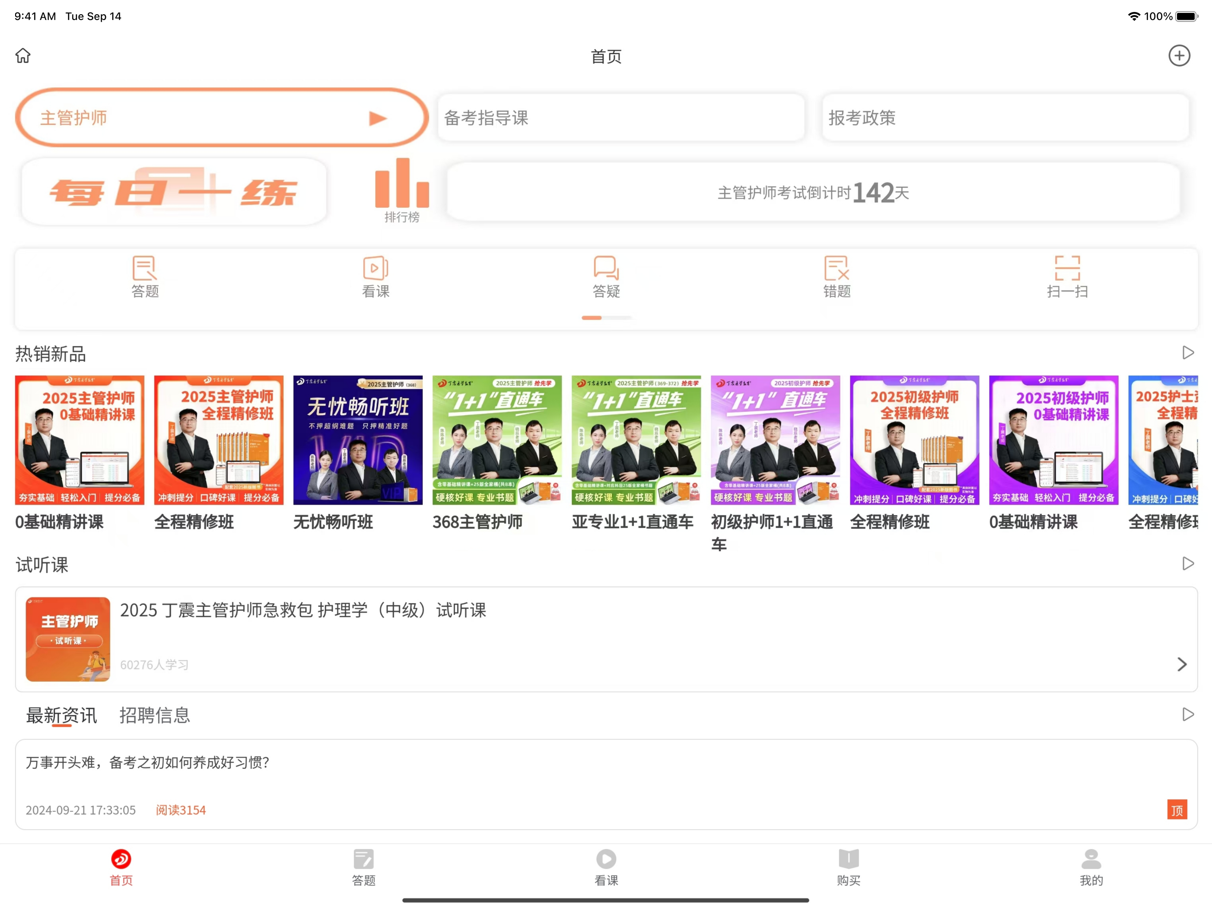Select the 2024-09-21 17:33:05 timestamp
The width and height of the screenshot is (1212, 909).
pyautogui.click(x=81, y=810)
